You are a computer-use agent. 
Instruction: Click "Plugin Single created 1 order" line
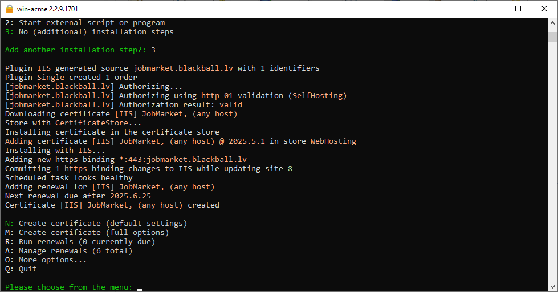click(x=71, y=78)
